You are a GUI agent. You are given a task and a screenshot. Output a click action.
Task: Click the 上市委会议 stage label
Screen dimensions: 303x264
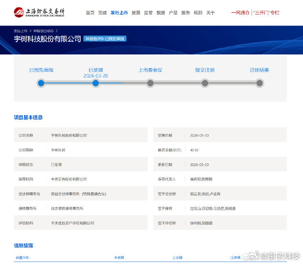click(150, 70)
